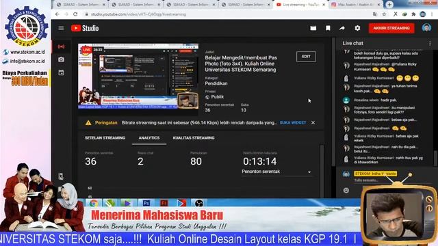Open OBS Studio from the taskbar
Screen dimensions: 438x246
[x=199, y=204]
